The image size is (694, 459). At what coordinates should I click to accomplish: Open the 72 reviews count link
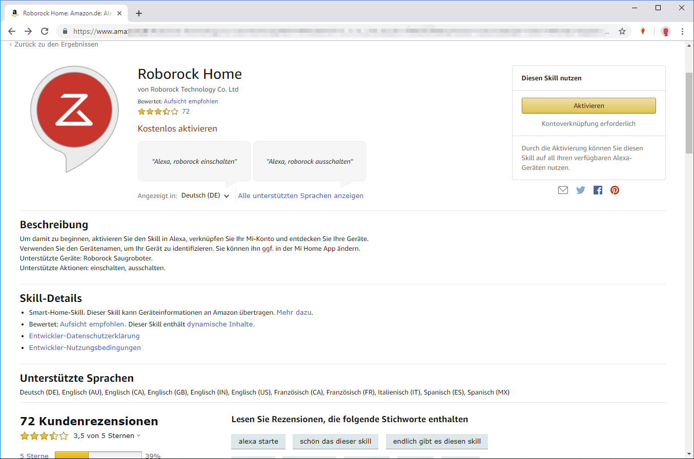click(186, 112)
